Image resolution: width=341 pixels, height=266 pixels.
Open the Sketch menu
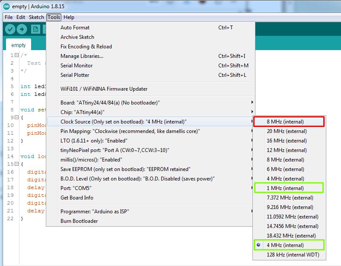pyautogui.click(x=36, y=17)
